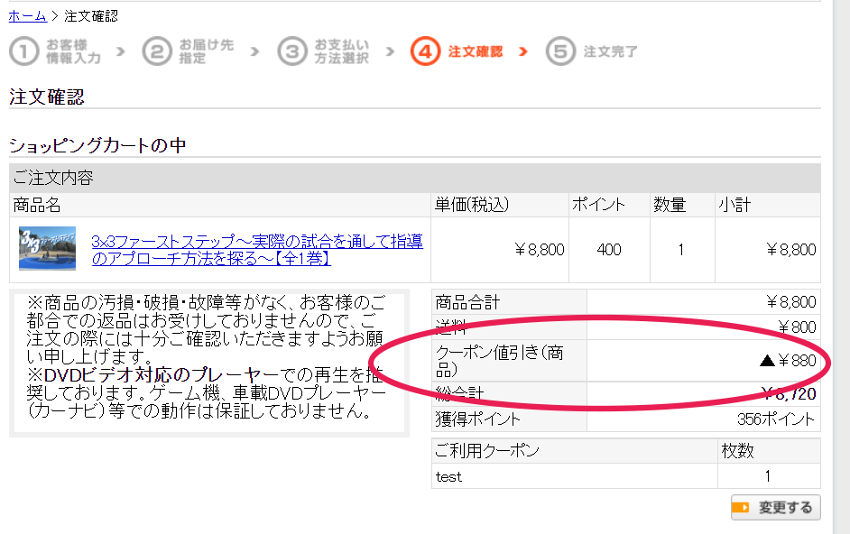Click the coupon discount amount ▲¥880
This screenshot has width=850, height=534.
click(787, 361)
